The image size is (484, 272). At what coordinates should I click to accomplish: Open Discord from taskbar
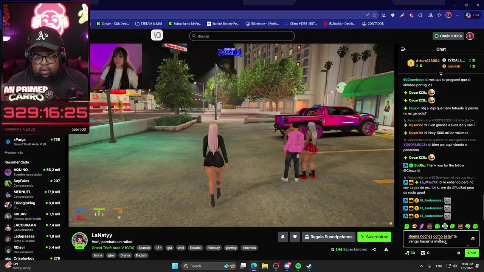(x=287, y=266)
